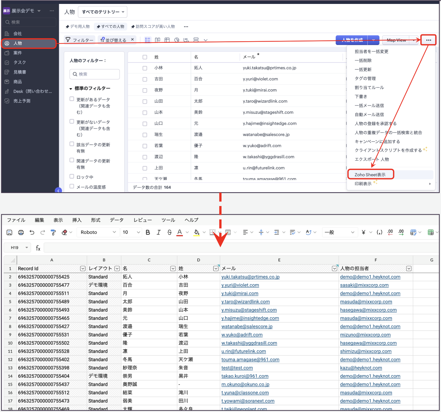Open the データ menu in the sheet
This screenshot has width=441, height=412.
(x=116, y=220)
